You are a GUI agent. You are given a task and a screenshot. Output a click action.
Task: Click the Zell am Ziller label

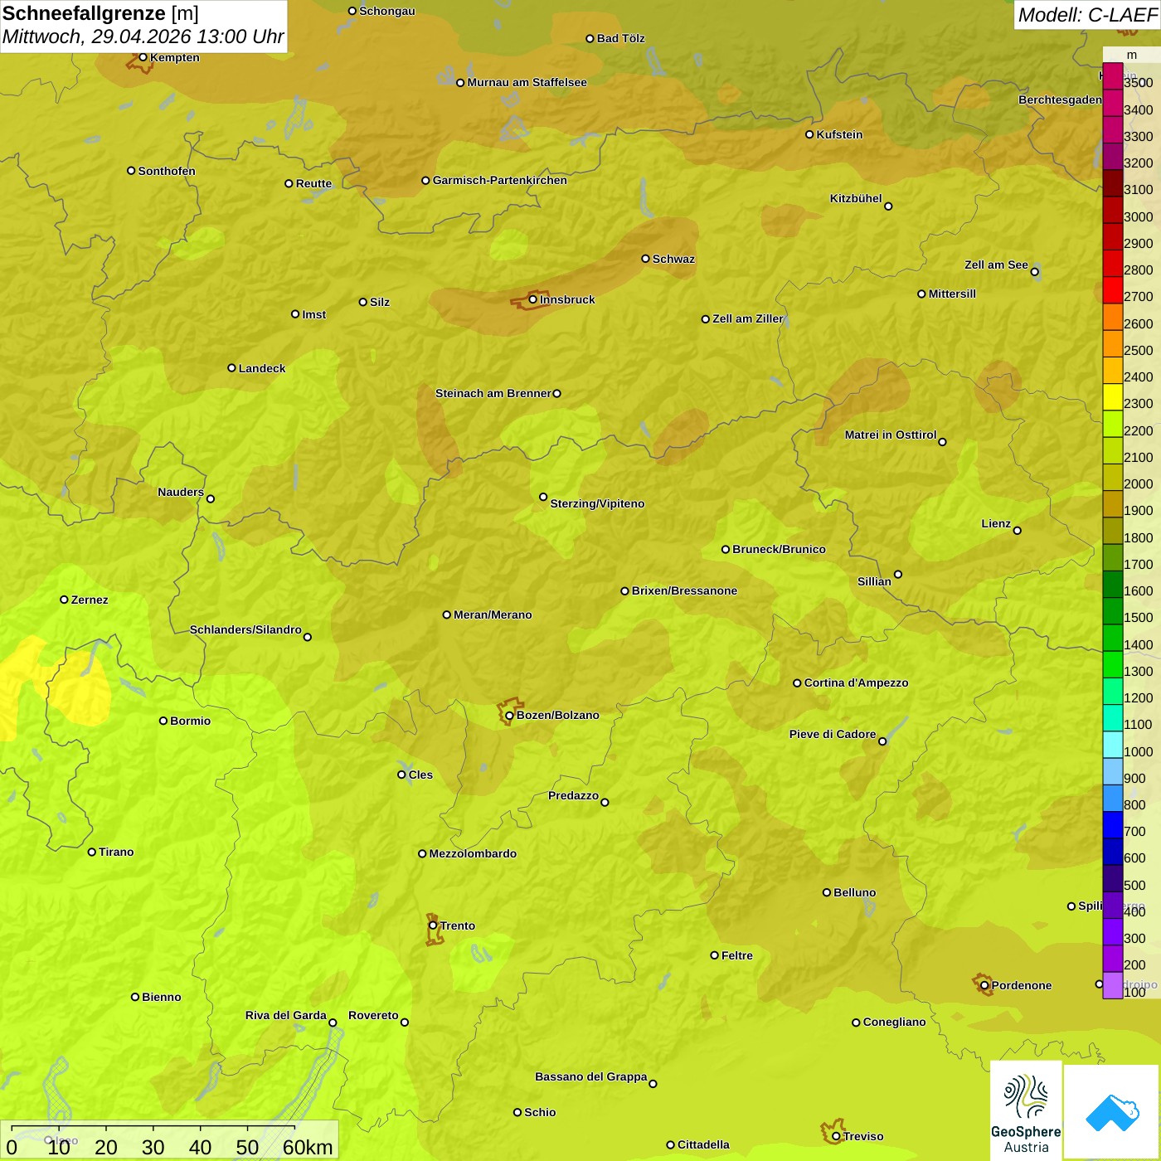(748, 318)
